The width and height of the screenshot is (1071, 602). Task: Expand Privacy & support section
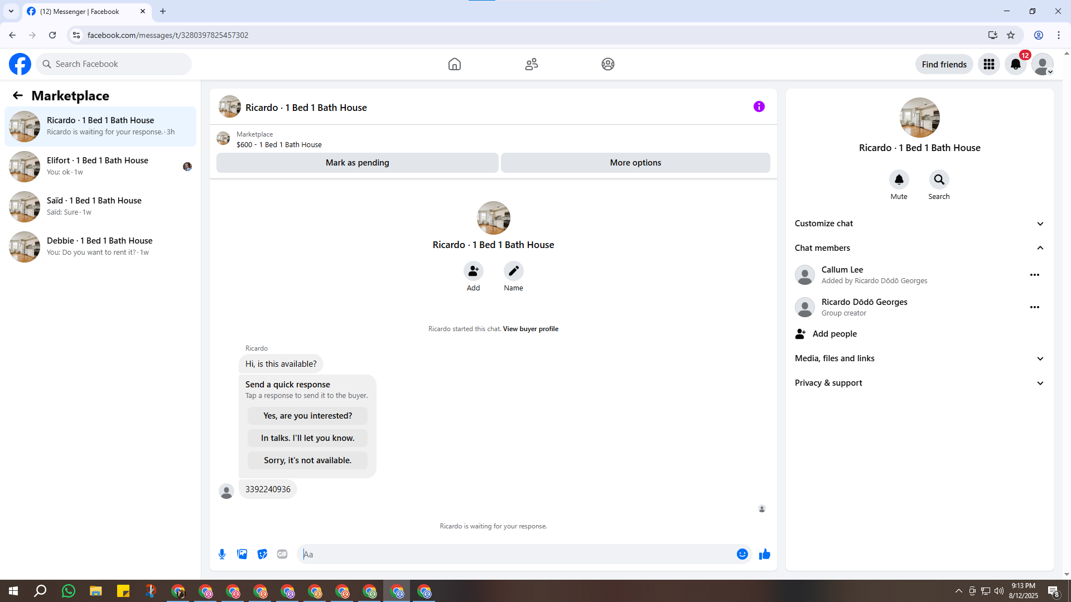click(919, 383)
